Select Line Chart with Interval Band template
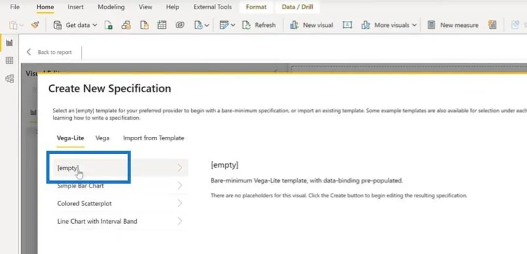 [121, 221]
